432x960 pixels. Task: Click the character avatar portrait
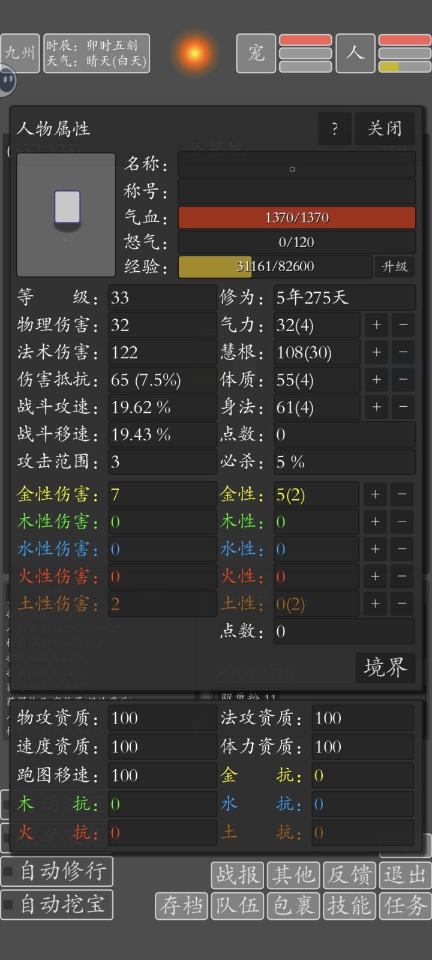tap(66, 215)
